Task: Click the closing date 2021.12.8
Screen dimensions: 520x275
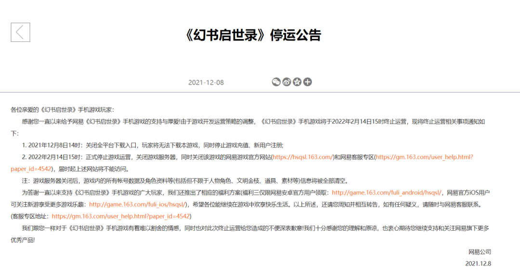Action: pyautogui.click(x=478, y=264)
